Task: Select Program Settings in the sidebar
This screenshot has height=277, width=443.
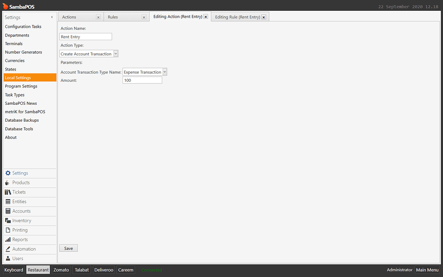Action: (x=21, y=86)
